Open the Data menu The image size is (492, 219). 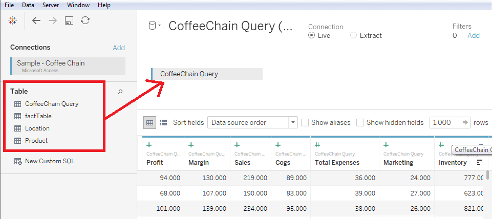(28, 5)
